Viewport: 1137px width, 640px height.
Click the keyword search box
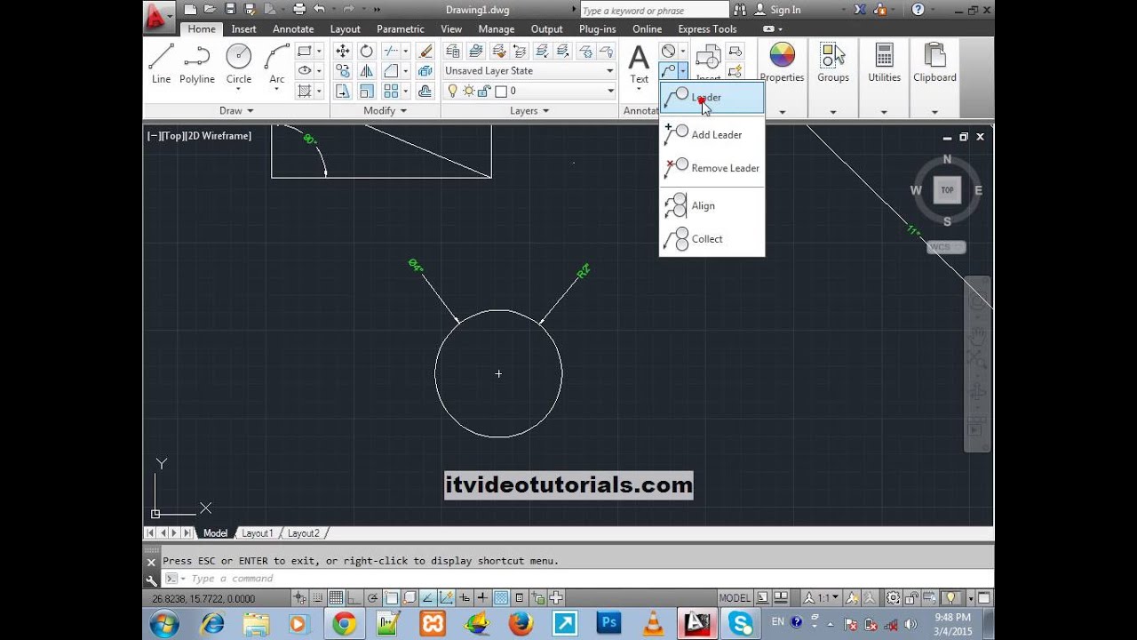click(x=654, y=11)
